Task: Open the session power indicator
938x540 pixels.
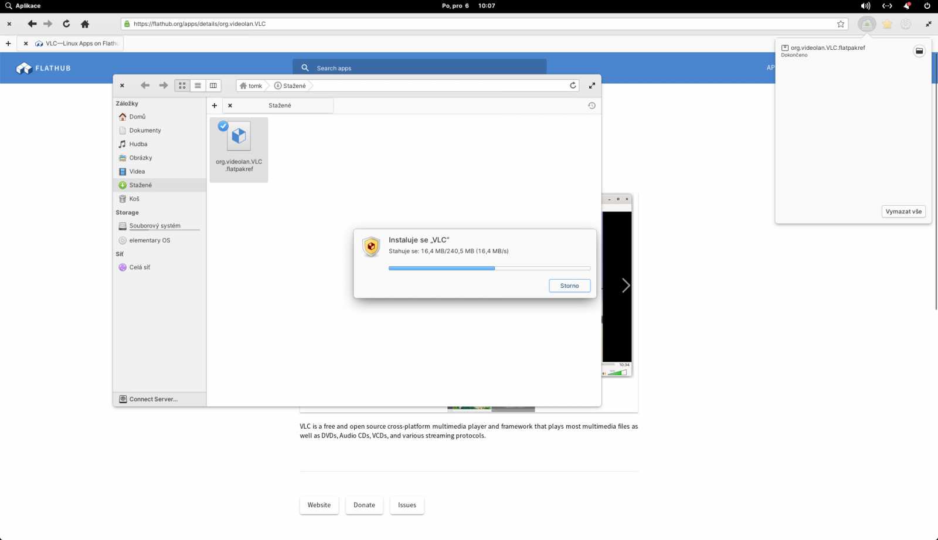Action: [927, 6]
